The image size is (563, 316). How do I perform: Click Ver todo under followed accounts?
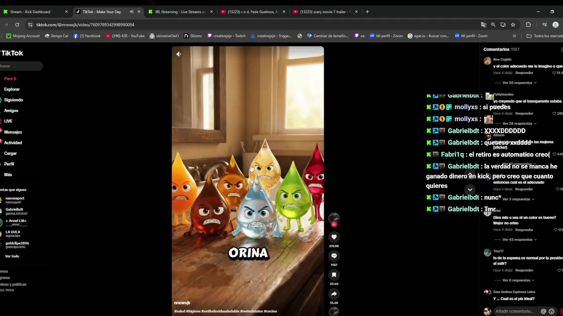click(12, 256)
